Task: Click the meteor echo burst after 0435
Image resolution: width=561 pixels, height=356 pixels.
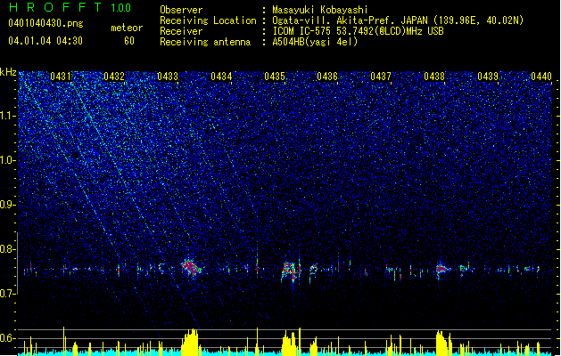Action: [291, 271]
